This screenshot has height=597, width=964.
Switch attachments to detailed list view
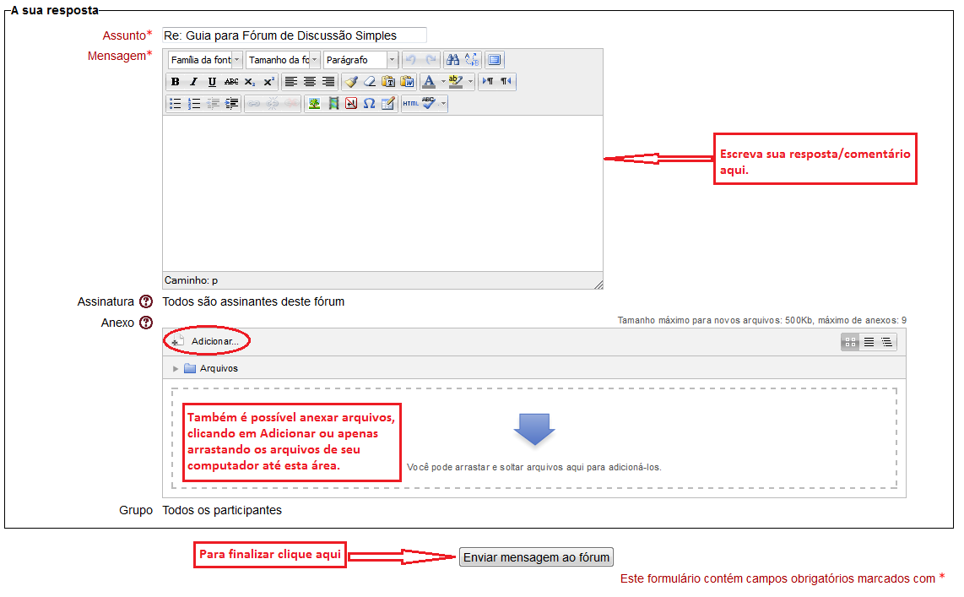[x=869, y=342]
